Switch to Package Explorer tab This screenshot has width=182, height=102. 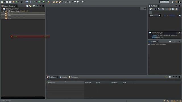click(x=9, y=6)
